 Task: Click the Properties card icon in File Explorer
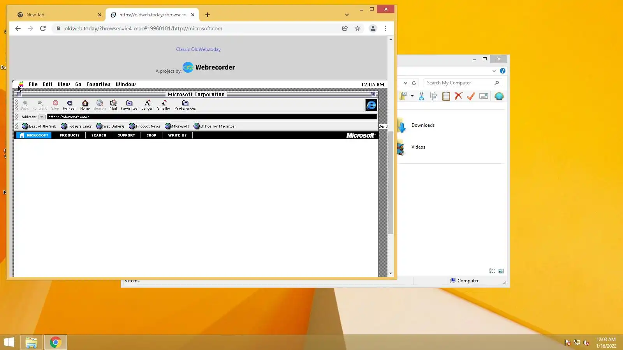tap(484, 96)
